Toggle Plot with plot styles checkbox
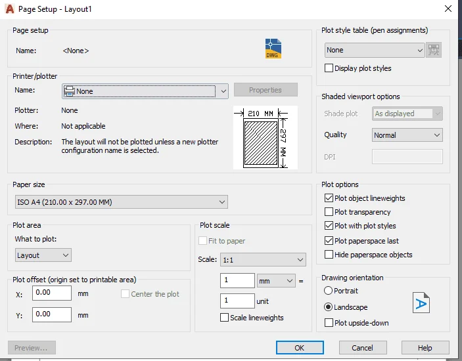 (329, 226)
